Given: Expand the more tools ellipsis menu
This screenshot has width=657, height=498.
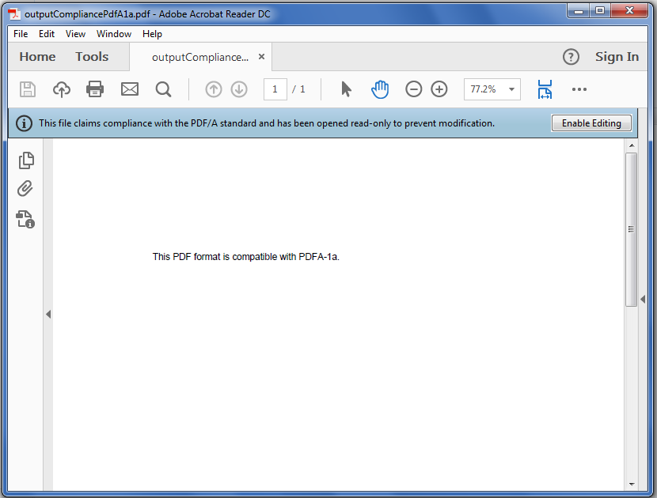Looking at the screenshot, I should pyautogui.click(x=579, y=89).
